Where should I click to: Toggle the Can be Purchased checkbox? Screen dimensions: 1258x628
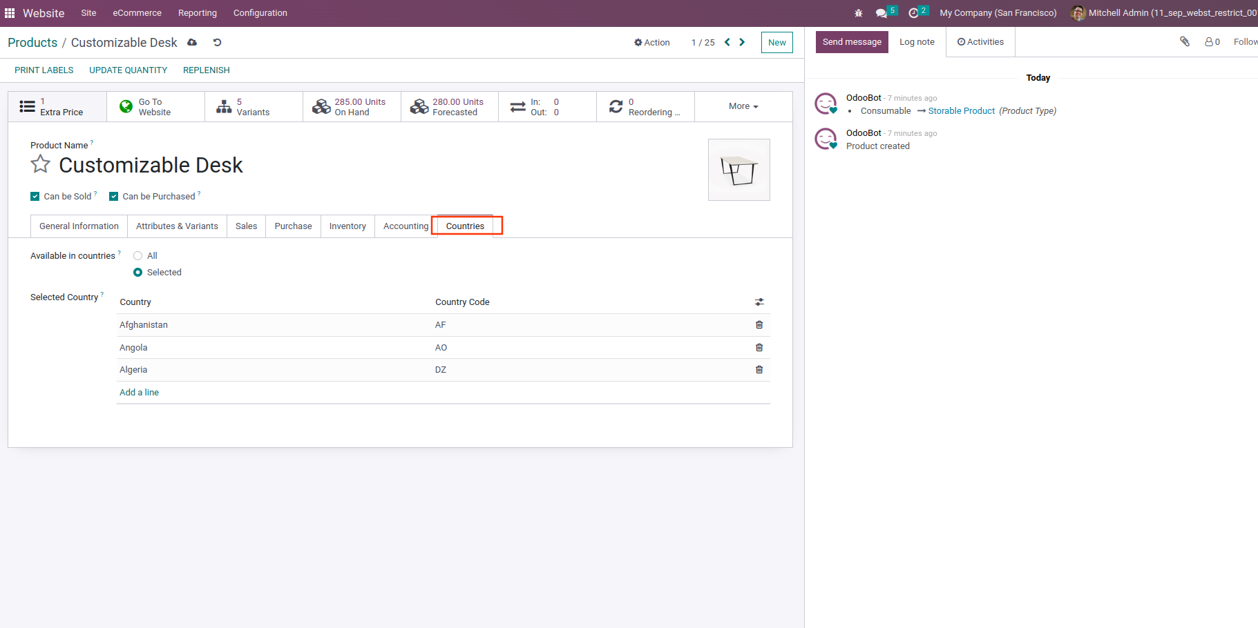(114, 197)
